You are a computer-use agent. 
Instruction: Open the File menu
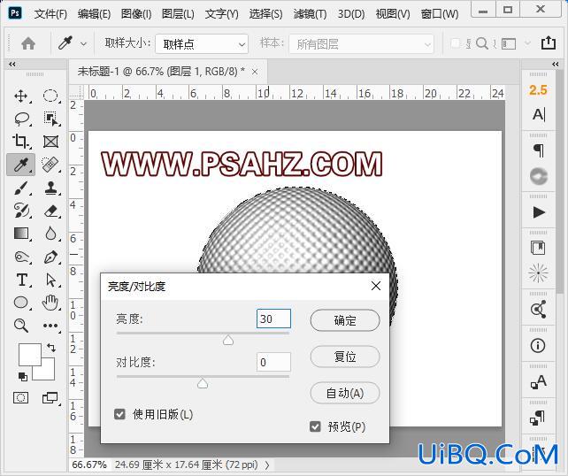[x=50, y=14]
